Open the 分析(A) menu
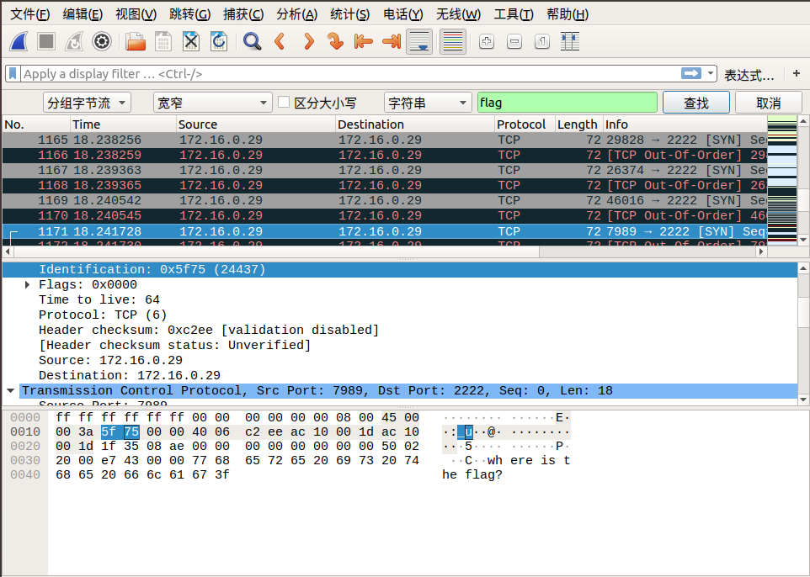Image resolution: width=810 pixels, height=577 pixels. tap(296, 14)
